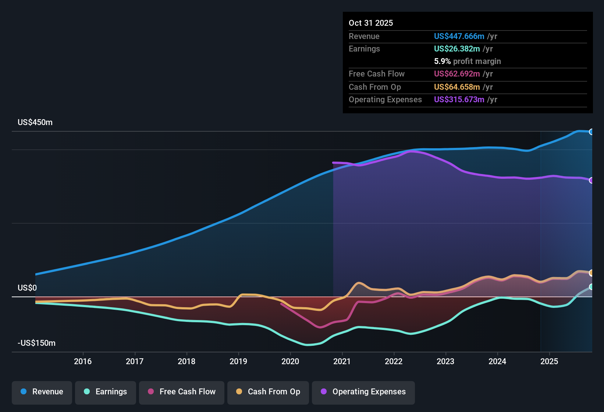Click the US$447.666m Revenue value
604x412 pixels.
click(459, 36)
